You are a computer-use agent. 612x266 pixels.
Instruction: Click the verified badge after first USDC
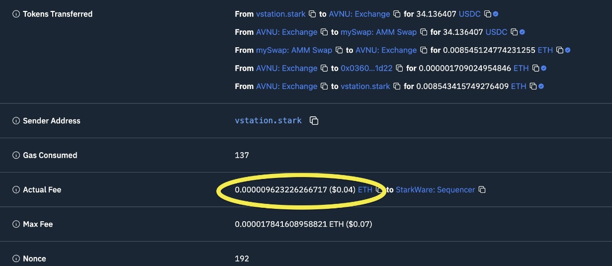[x=496, y=14]
